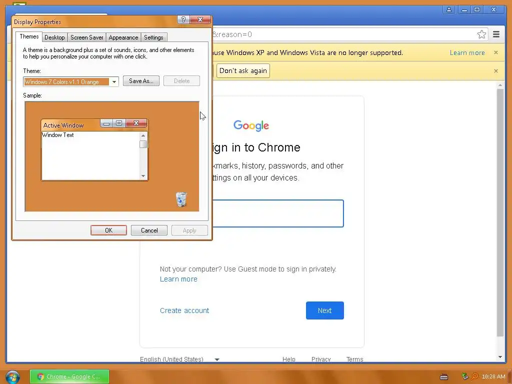
Task: Click the Save As... button
Action: [141, 81]
